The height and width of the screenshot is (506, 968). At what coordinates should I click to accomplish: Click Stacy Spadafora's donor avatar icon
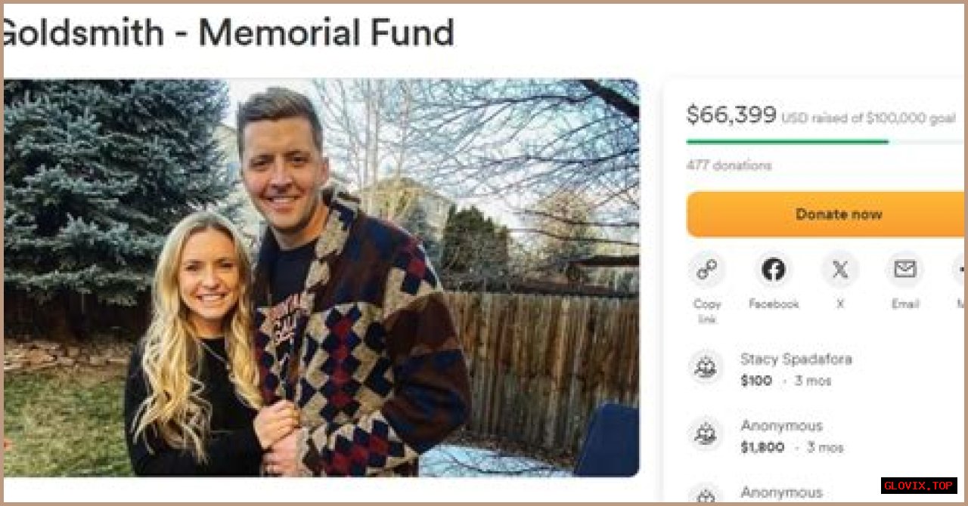[x=706, y=368]
